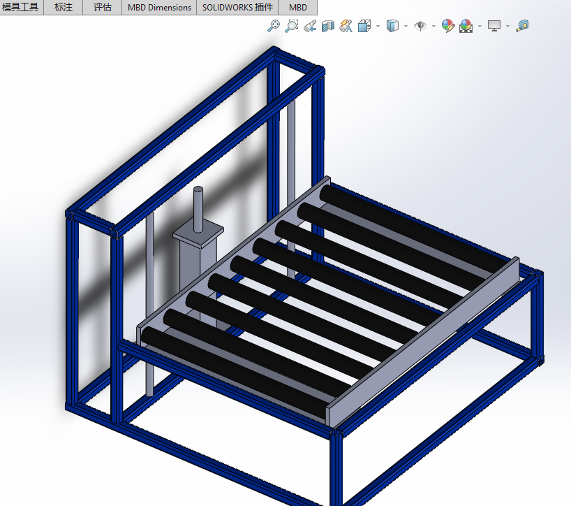Click the Display Style icon

coord(393,27)
